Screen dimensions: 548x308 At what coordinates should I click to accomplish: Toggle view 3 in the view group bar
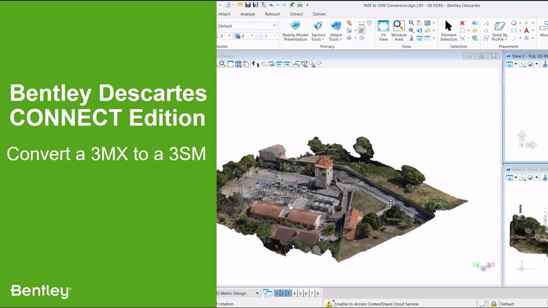[289, 293]
